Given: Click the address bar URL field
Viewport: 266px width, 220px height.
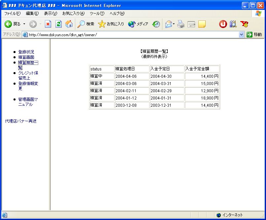Looking at the screenshot, I should tap(133, 35).
